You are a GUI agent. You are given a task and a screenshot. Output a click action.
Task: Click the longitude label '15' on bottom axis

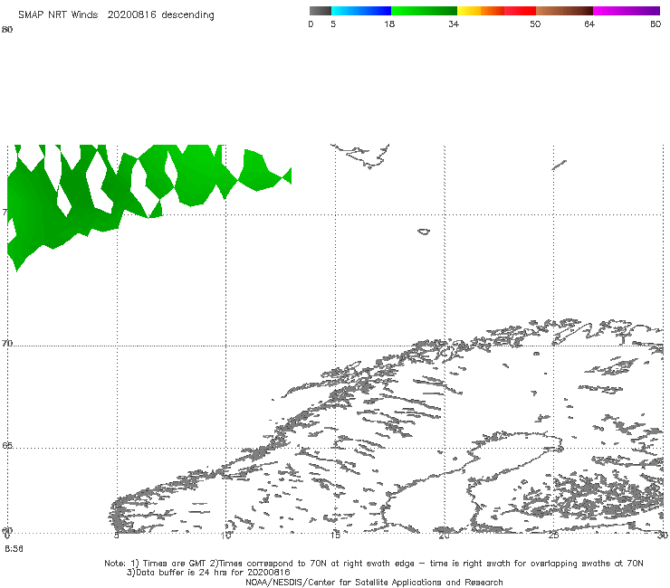tap(335, 535)
